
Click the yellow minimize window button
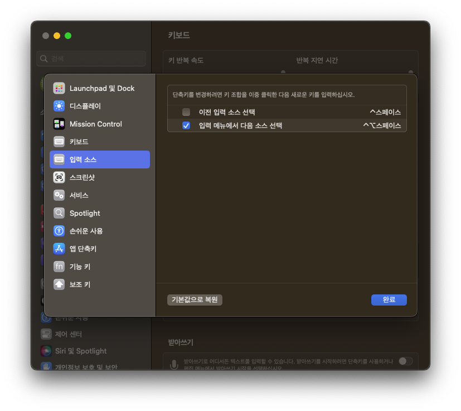point(57,36)
